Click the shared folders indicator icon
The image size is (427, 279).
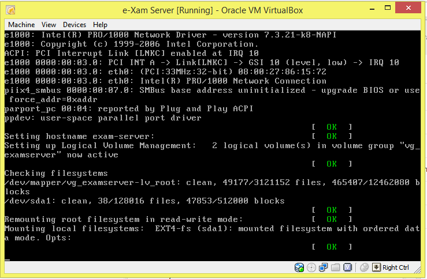point(336,267)
